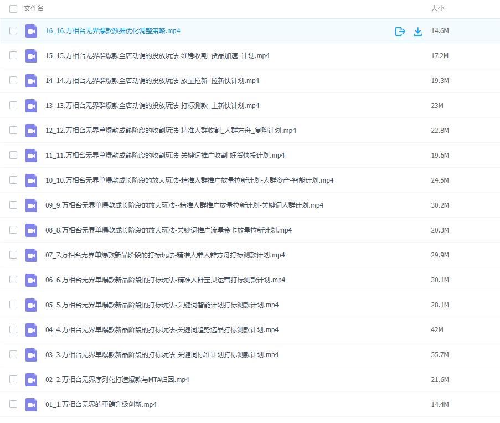Click the video icon beside file 10_10
Viewport: 500px width, 423px height.
coord(31,180)
